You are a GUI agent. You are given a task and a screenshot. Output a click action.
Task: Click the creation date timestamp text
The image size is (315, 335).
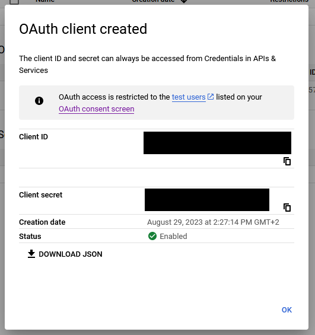(x=213, y=222)
